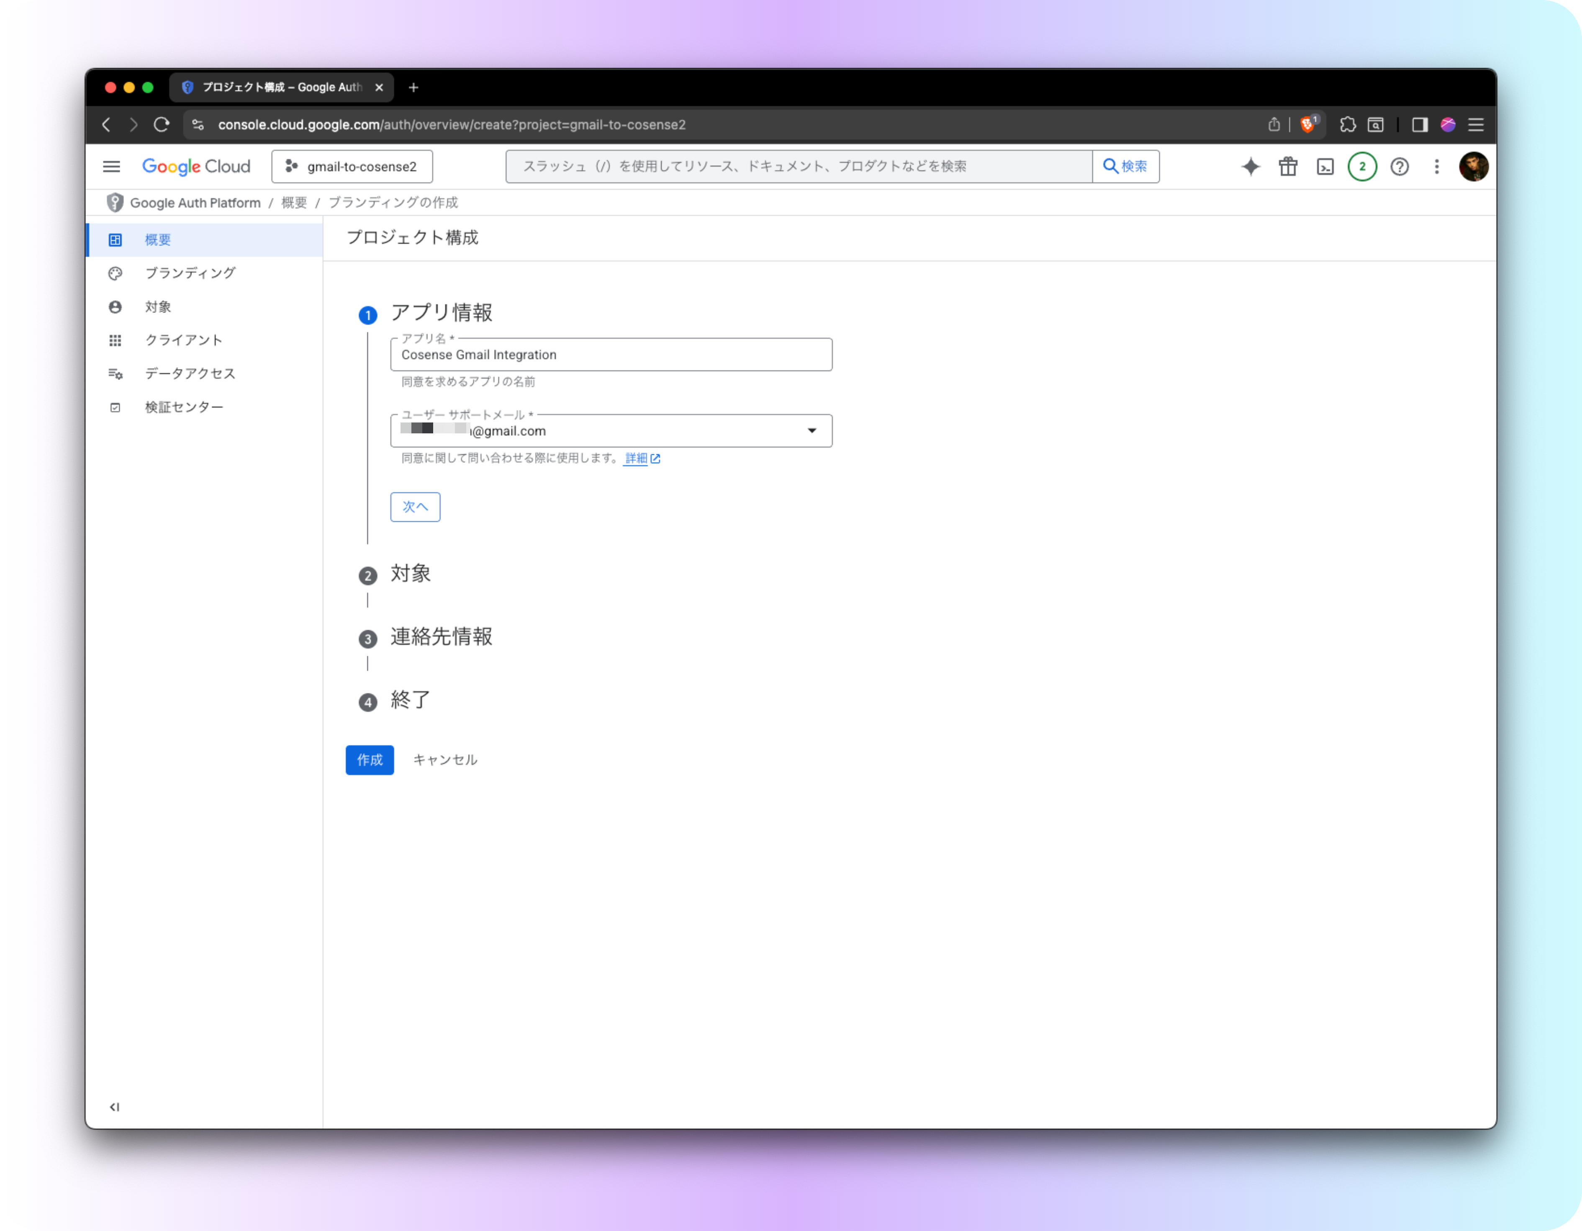
Task: Open Brave Shields lion icon
Action: point(1308,125)
